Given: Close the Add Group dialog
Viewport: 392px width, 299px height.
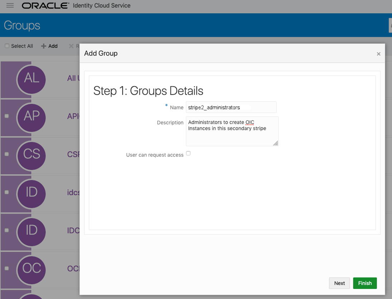Looking at the screenshot, I should 378,54.
